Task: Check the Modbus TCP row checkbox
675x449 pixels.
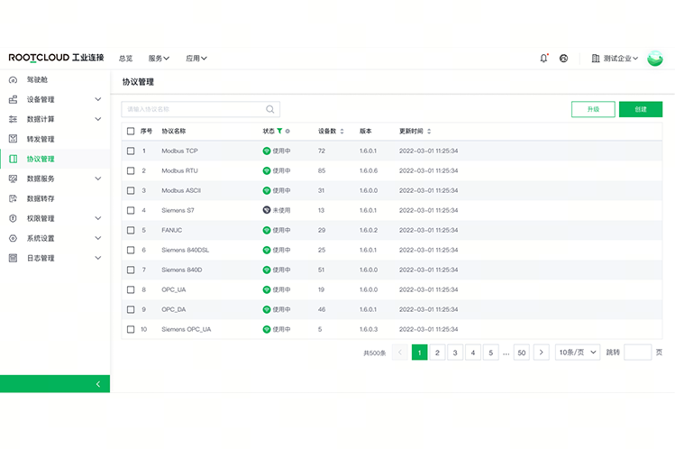Action: [131, 151]
